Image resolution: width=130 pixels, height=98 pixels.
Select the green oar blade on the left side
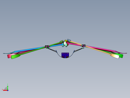(x=16, y=57)
